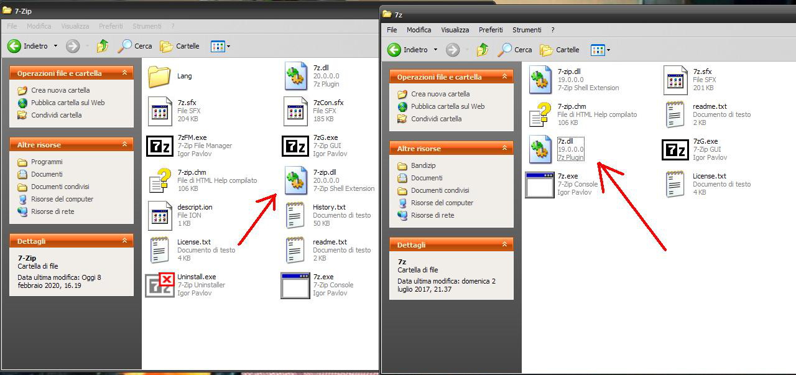This screenshot has height=375, width=796.
Task: Select 7-zip.chm help icon in 7z window
Action: pyautogui.click(x=540, y=114)
